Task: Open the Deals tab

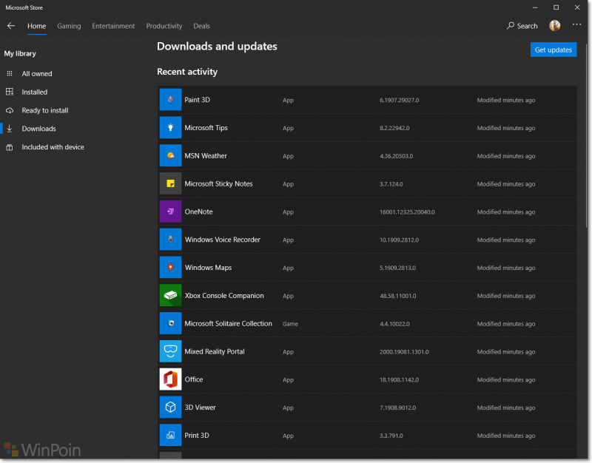Action: coord(201,26)
